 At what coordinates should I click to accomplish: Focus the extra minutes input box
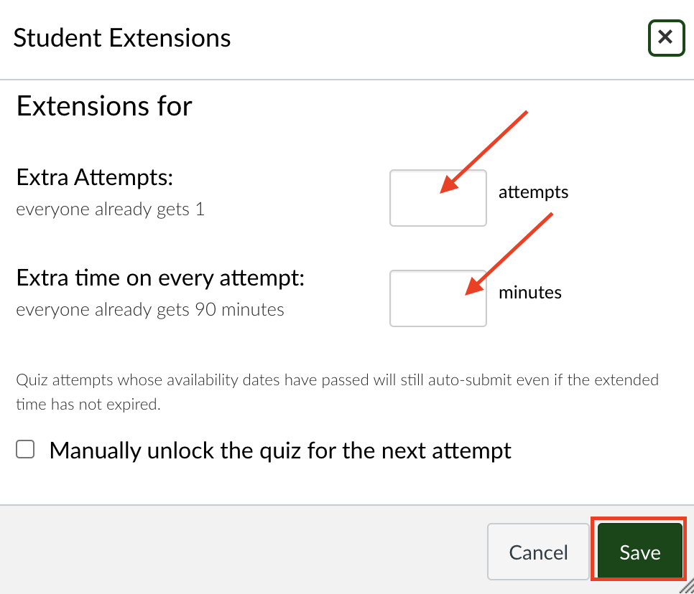point(438,298)
